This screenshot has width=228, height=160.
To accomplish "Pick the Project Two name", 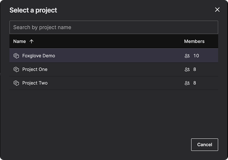I will [x=35, y=83].
